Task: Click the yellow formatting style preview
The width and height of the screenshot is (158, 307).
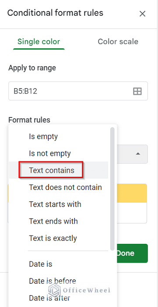Action: pyautogui.click(x=132, y=193)
